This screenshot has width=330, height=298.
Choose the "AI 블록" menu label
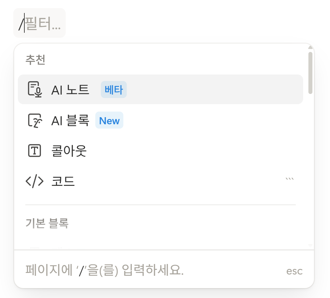[70, 120]
